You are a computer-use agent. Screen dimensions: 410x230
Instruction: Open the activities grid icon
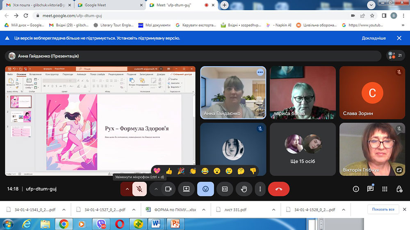pos(385,189)
